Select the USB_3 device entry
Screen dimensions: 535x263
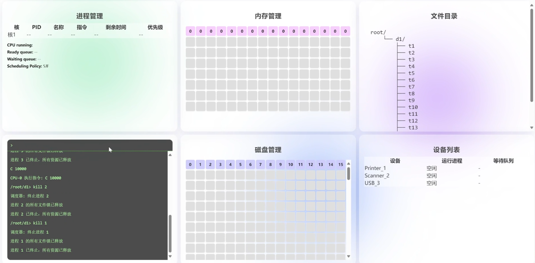(x=372, y=183)
